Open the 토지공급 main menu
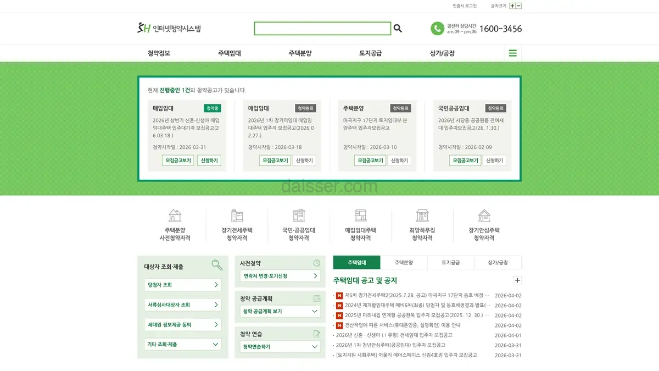Image resolution: width=659 pixels, height=371 pixels. tap(371, 53)
